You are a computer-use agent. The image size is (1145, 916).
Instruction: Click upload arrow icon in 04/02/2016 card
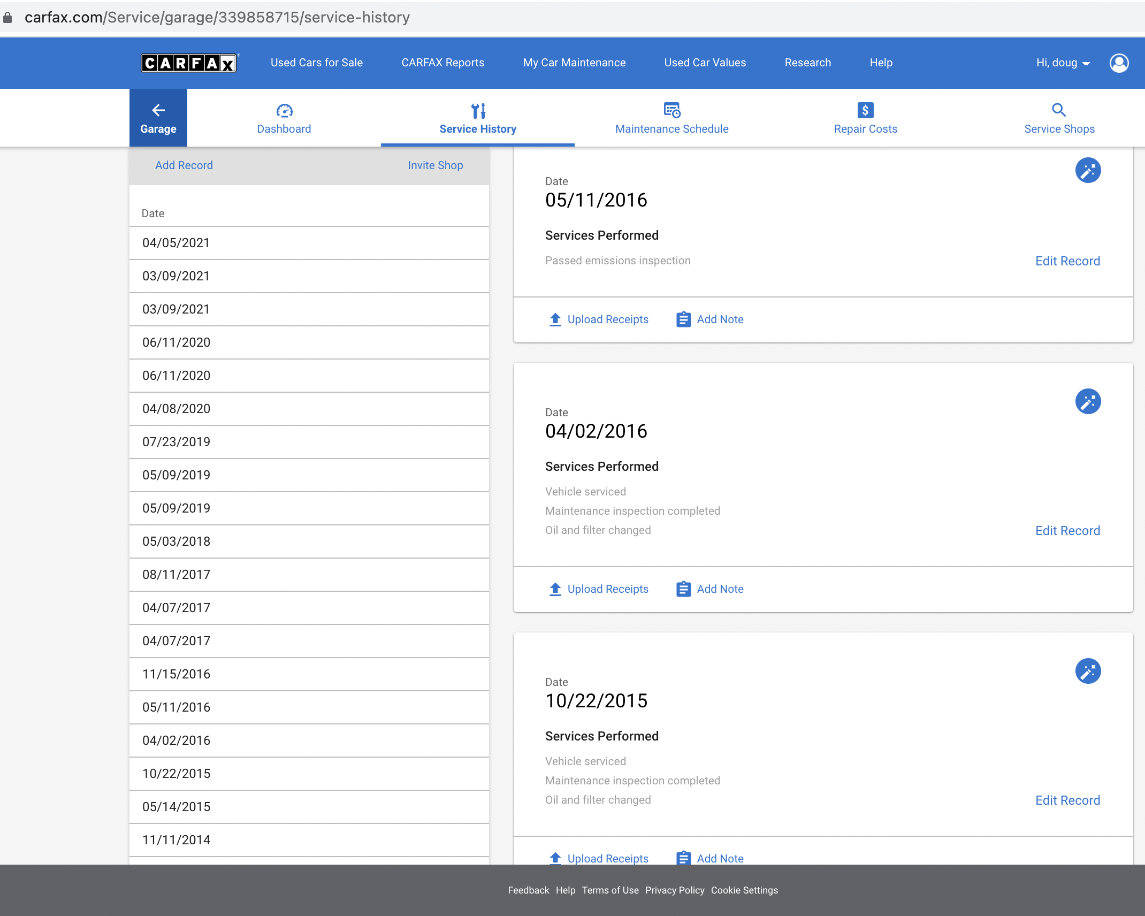tap(555, 589)
